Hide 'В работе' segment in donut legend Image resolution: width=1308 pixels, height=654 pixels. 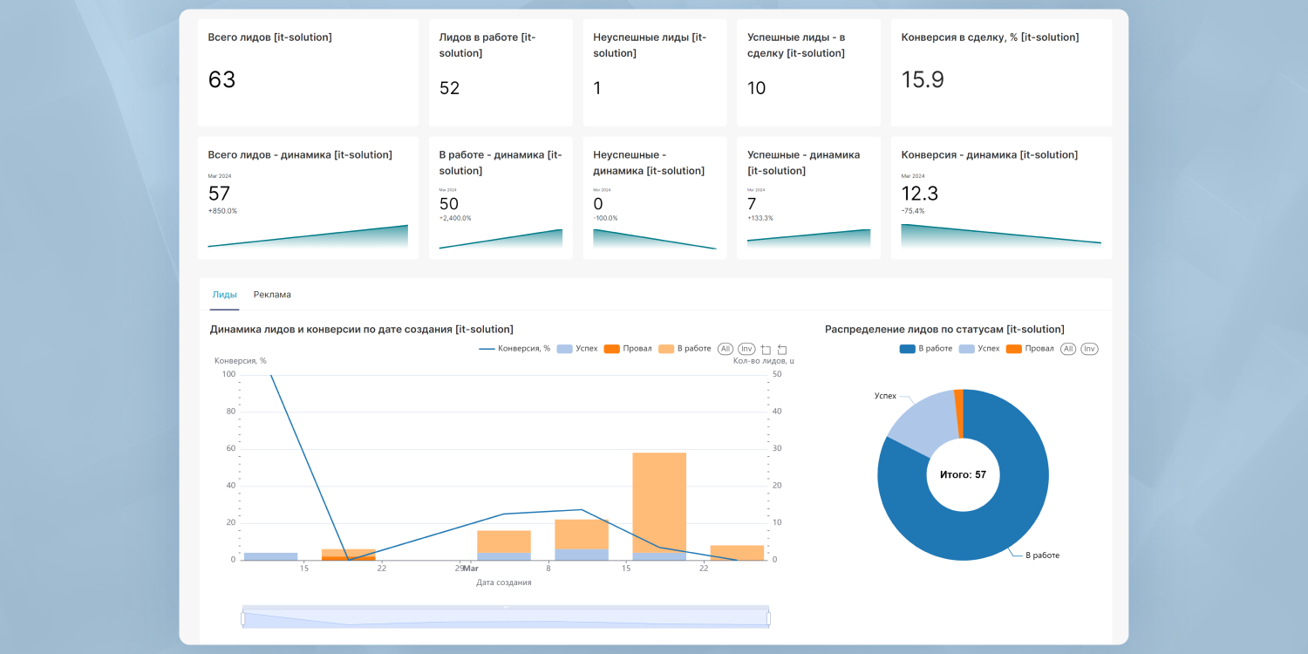pos(925,349)
